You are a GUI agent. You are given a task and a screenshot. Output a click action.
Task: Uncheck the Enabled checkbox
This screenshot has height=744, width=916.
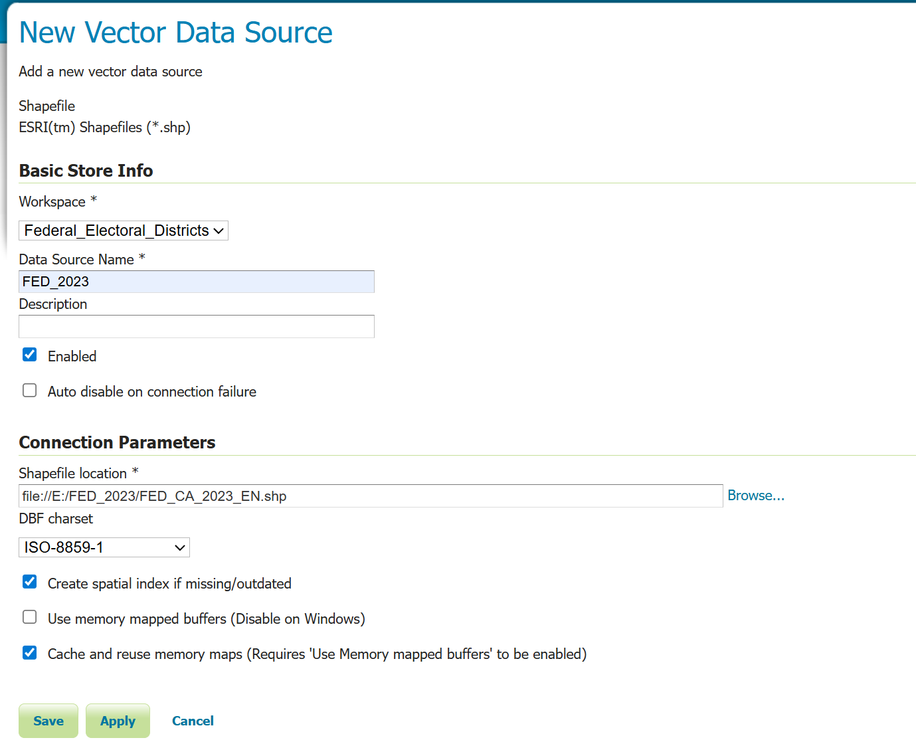pos(30,355)
